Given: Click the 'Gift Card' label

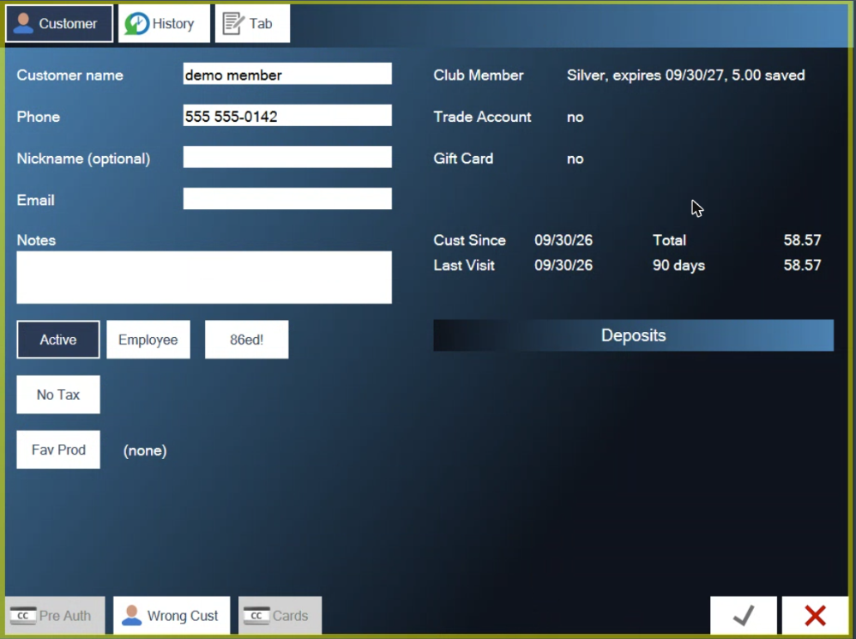Looking at the screenshot, I should tap(463, 159).
